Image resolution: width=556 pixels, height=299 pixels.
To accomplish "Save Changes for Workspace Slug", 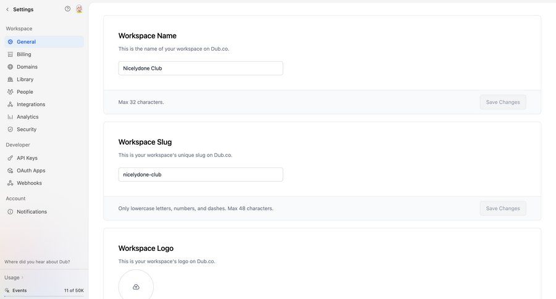I will coord(503,209).
